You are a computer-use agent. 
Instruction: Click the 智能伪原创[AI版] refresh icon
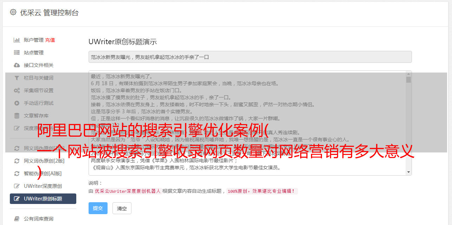(x=17, y=173)
